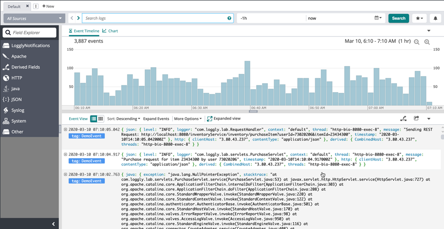Open the Expanded view icon
The width and height of the screenshot is (444, 229).
210,119
